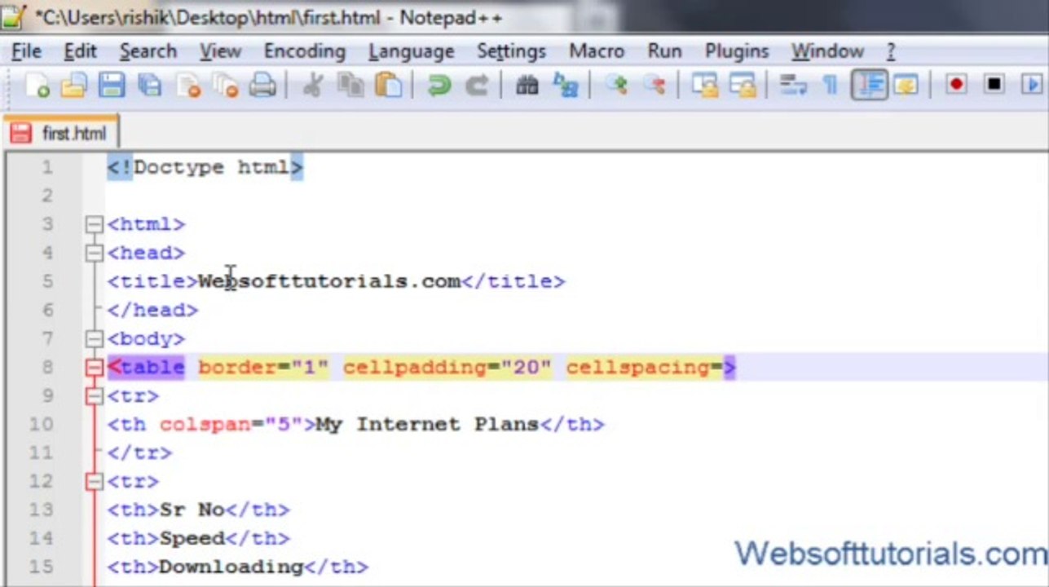The image size is (1049, 587).
Task: Open the Macro menu
Action: point(597,51)
